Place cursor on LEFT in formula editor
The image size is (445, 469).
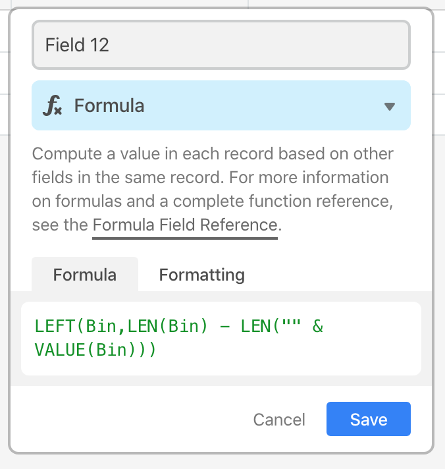pos(55,326)
